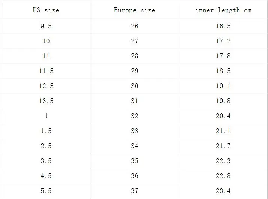Click the cell with US size 9.5
The image size is (268, 199).
point(46,26)
